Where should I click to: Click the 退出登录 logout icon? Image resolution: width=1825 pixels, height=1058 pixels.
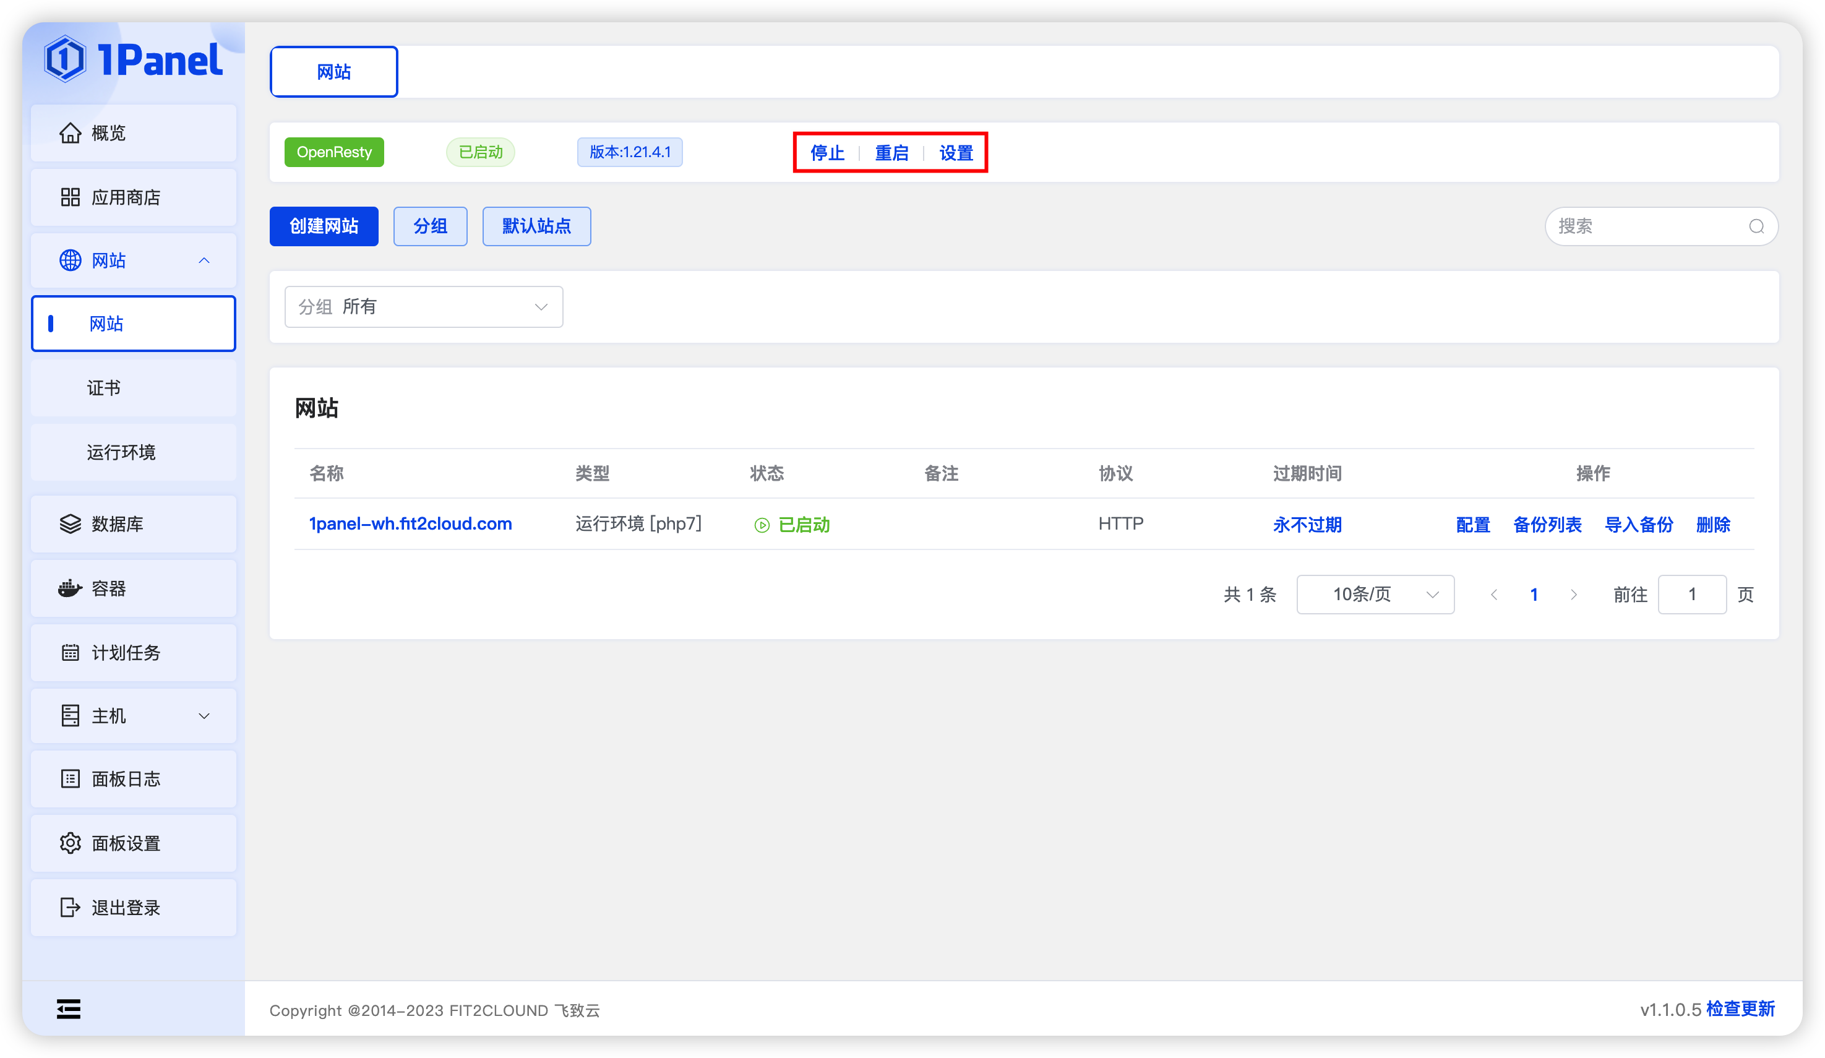[x=71, y=908]
